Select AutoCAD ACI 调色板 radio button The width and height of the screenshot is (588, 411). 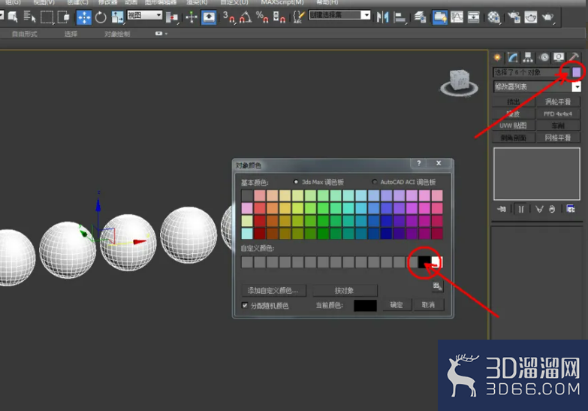[x=374, y=182]
